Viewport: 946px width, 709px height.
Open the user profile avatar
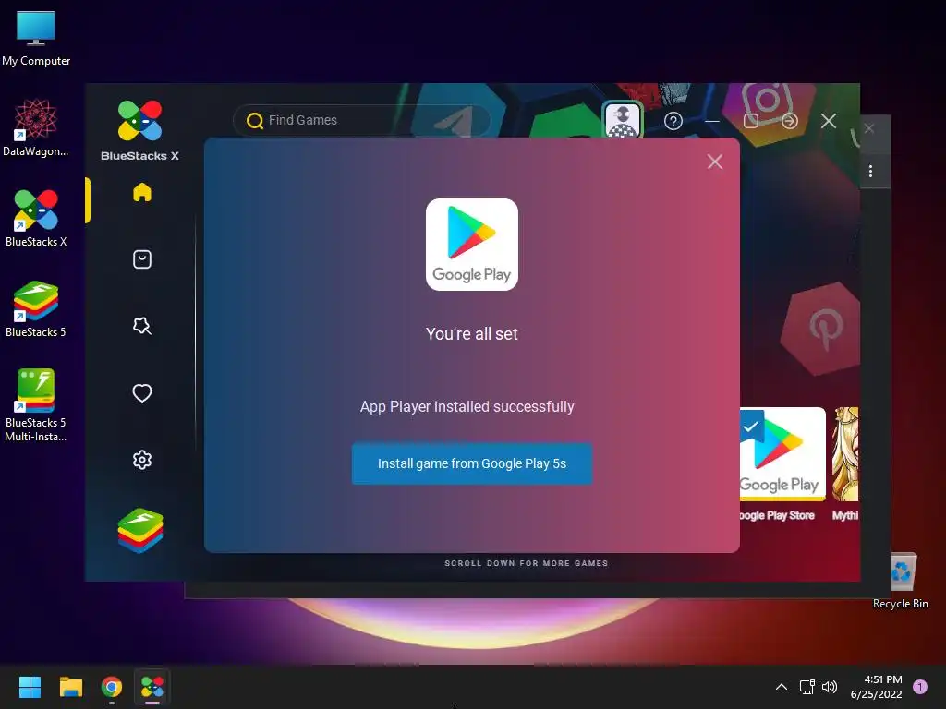point(623,119)
